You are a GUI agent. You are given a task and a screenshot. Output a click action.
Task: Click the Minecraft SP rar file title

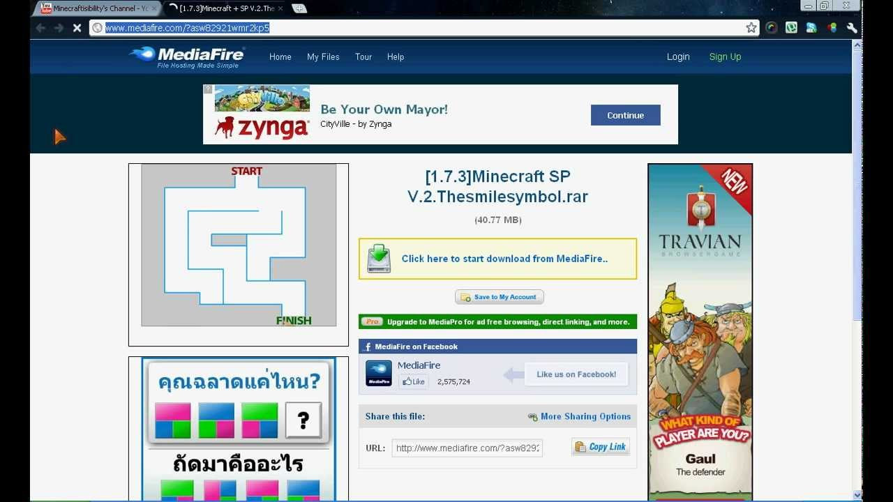497,186
